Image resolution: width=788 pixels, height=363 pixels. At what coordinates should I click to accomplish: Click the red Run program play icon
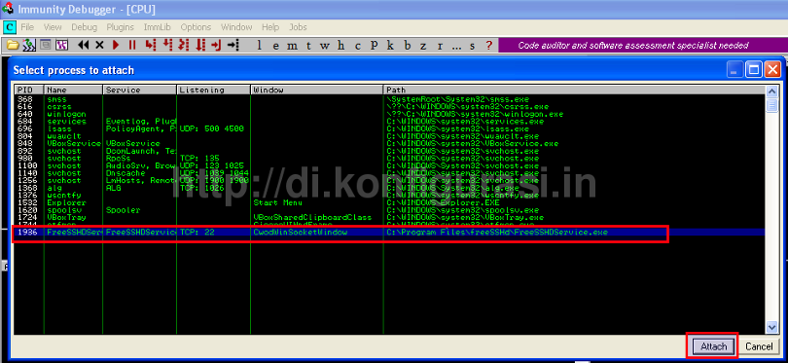click(116, 45)
